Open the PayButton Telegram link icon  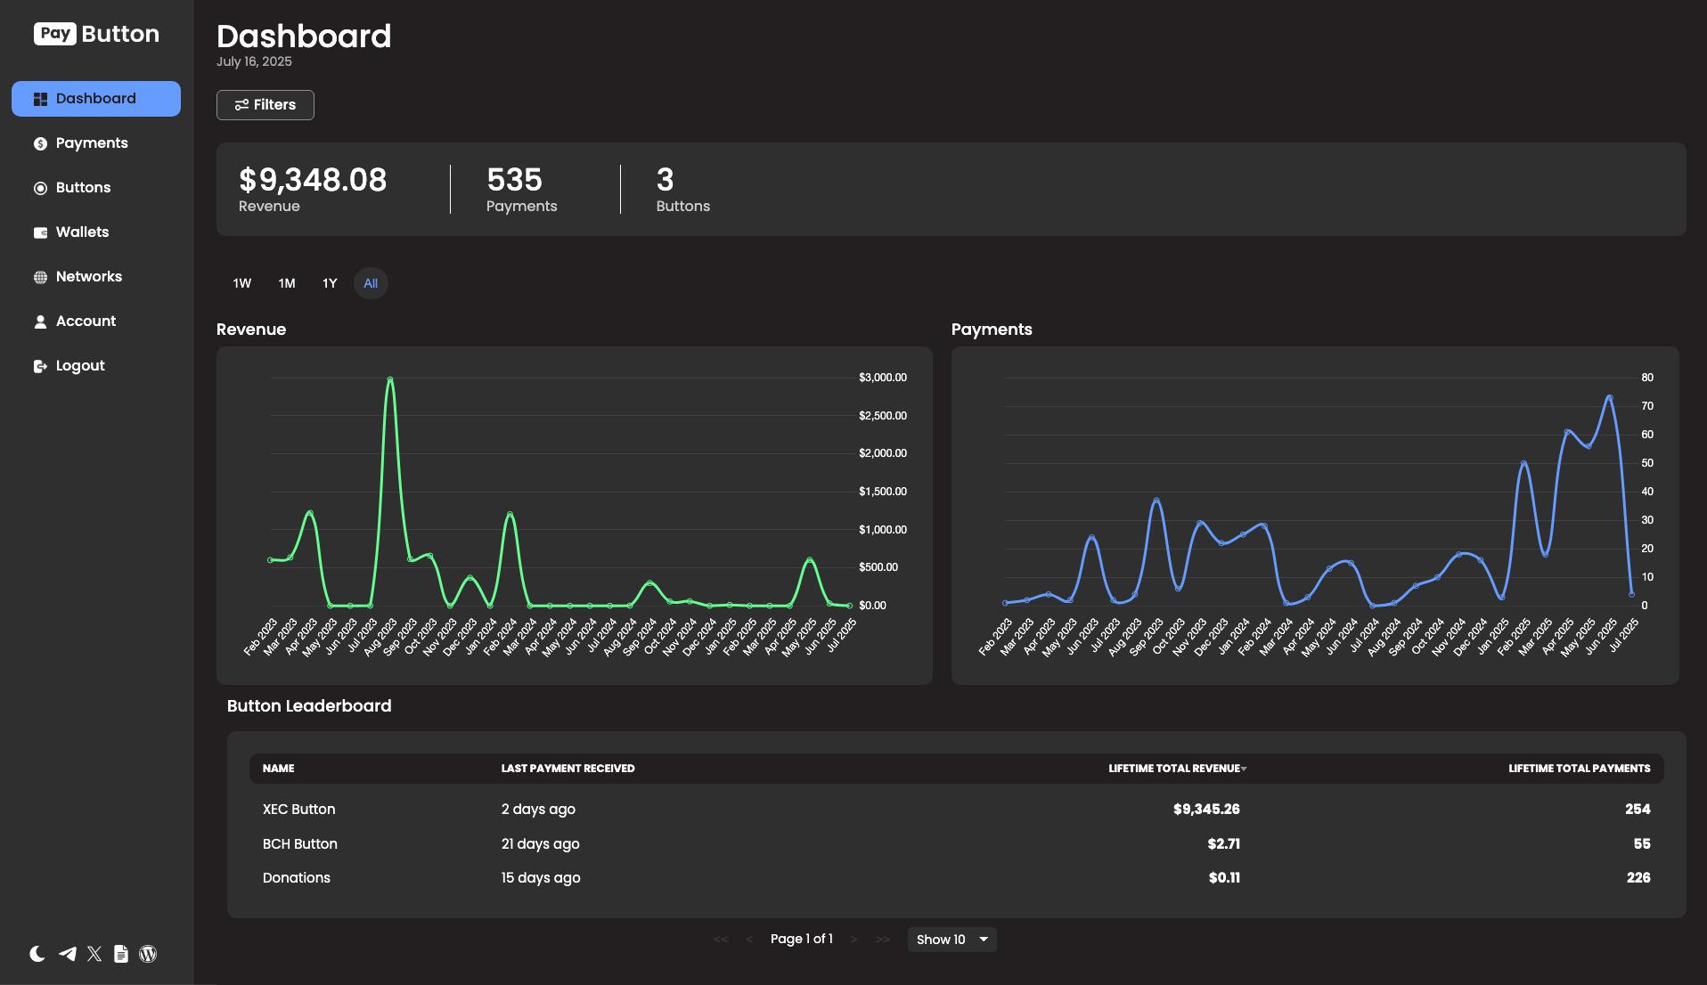click(x=67, y=954)
